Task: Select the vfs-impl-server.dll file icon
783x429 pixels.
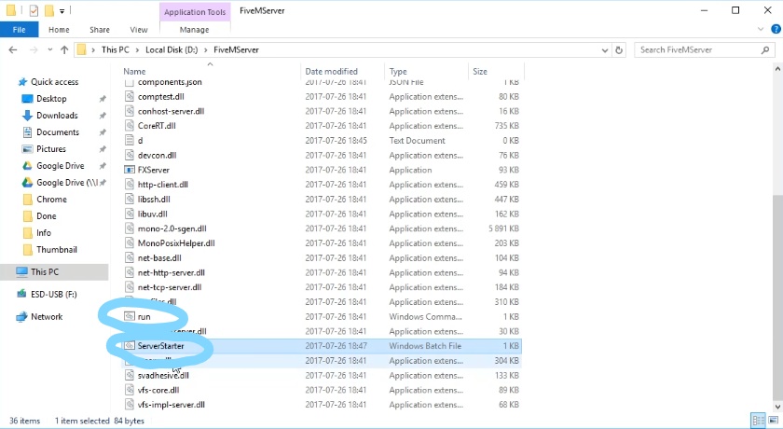Action: pos(130,405)
